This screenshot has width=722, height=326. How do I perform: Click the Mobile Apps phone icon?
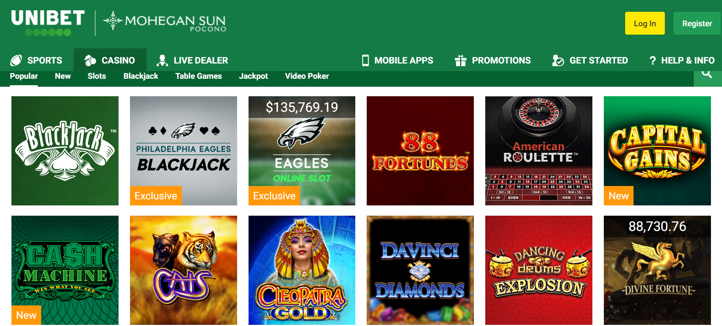pos(365,60)
